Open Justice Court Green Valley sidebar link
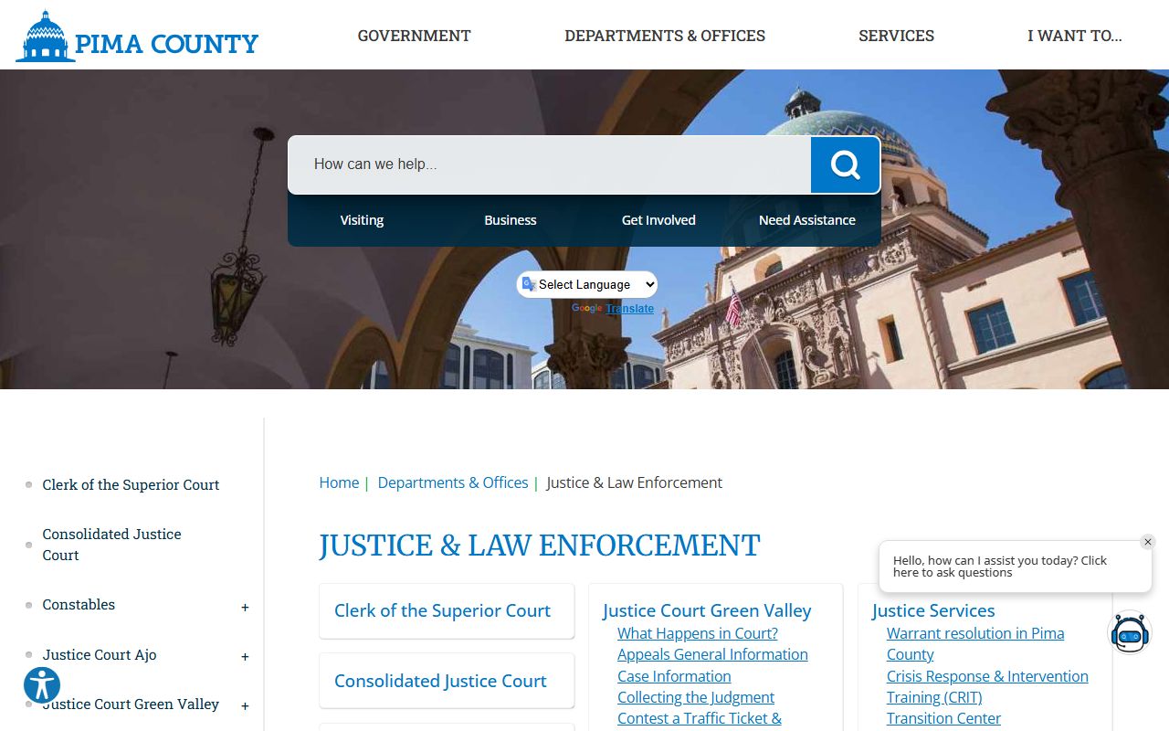The image size is (1169, 731). point(131,704)
